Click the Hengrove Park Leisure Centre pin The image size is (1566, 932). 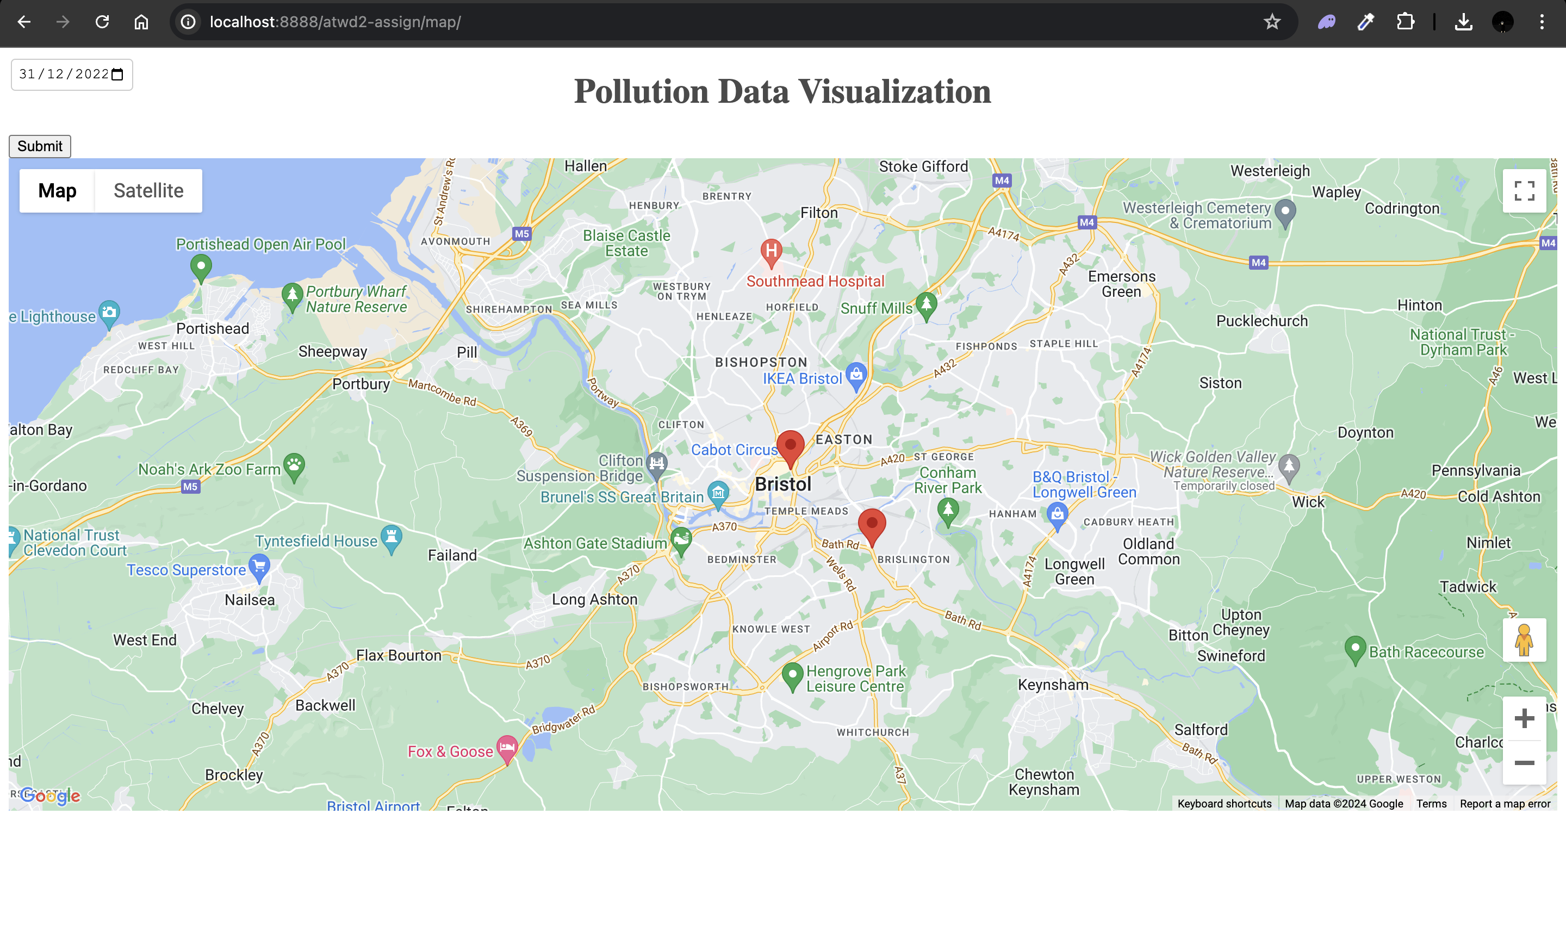[x=792, y=677]
